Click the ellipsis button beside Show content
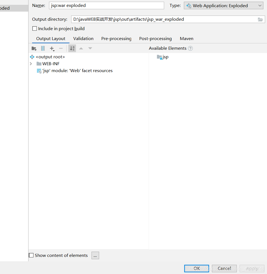Viewport: 267px width, 274px height. 95,255
